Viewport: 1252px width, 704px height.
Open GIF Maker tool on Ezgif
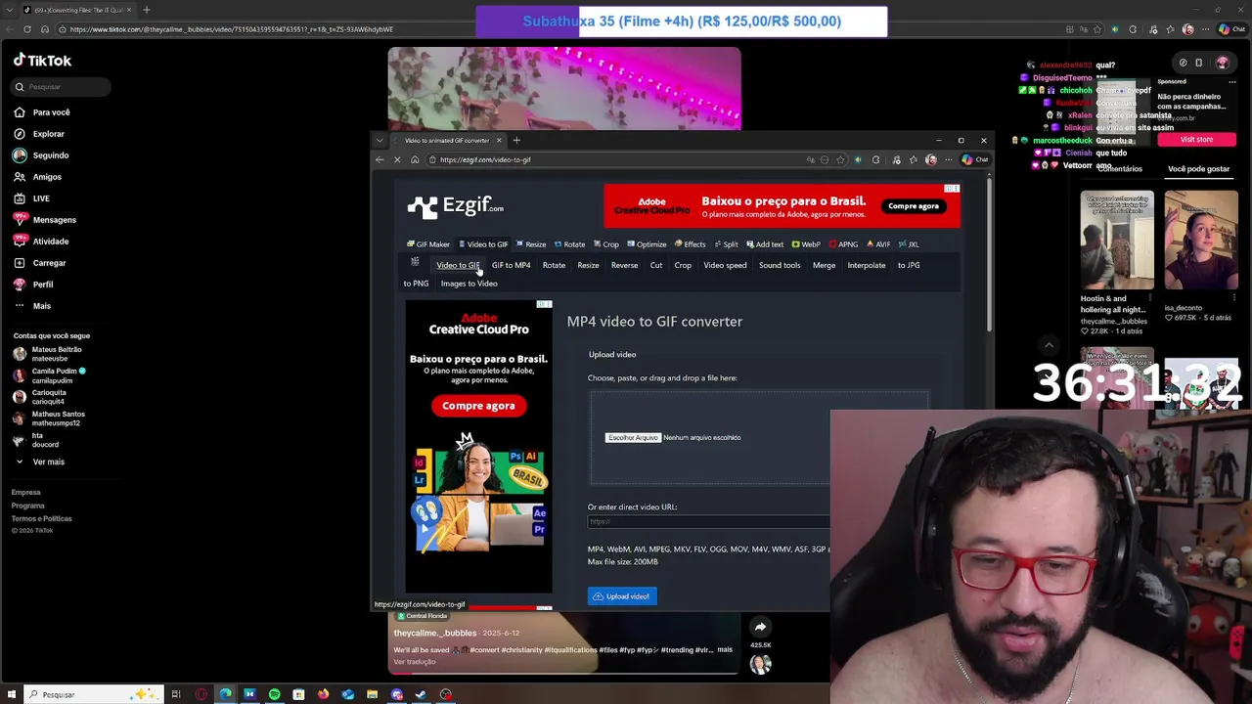pos(428,244)
